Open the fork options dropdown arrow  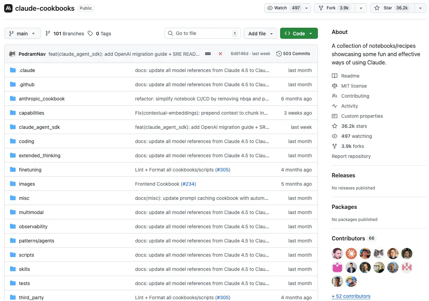[x=361, y=8]
